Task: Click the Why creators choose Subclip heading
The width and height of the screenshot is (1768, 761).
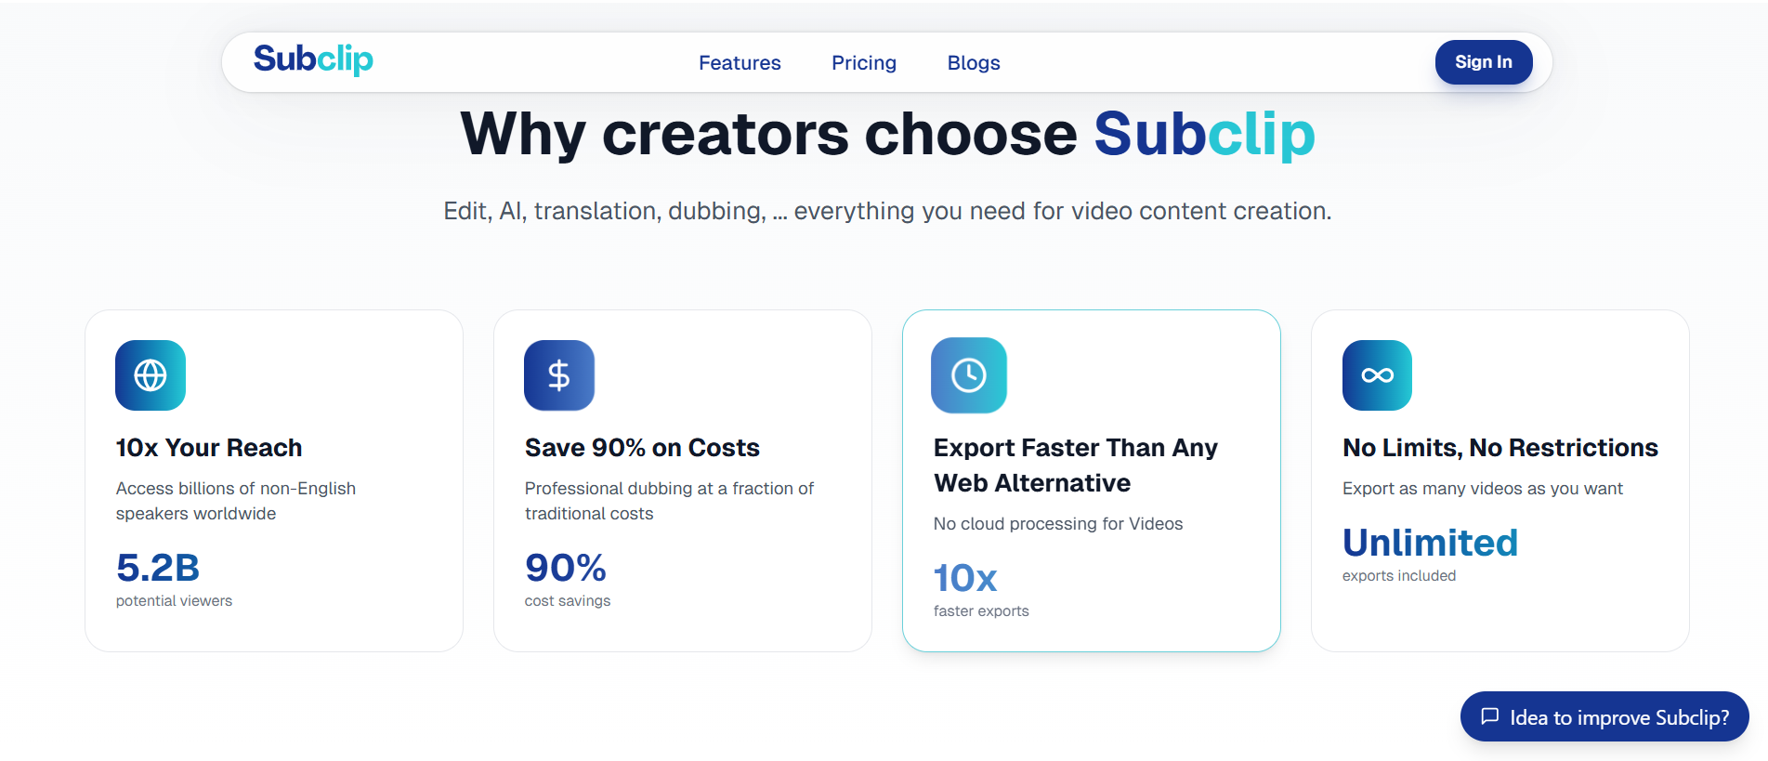Action: 884,133
